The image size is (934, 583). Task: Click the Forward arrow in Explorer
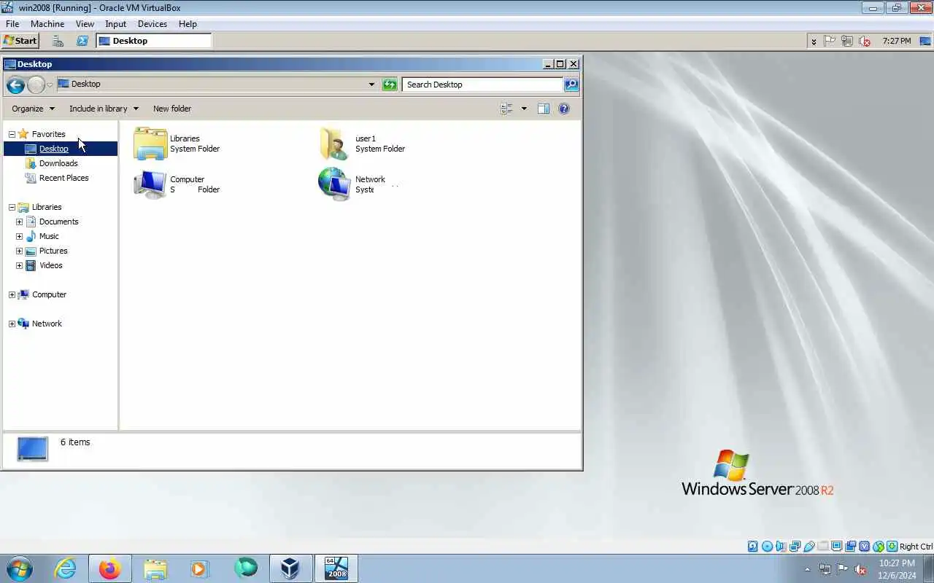click(x=36, y=85)
